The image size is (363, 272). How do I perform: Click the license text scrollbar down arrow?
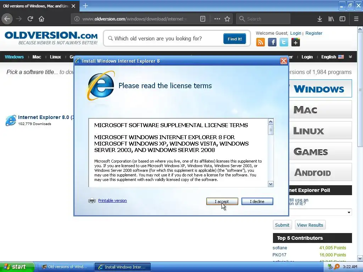click(270, 184)
